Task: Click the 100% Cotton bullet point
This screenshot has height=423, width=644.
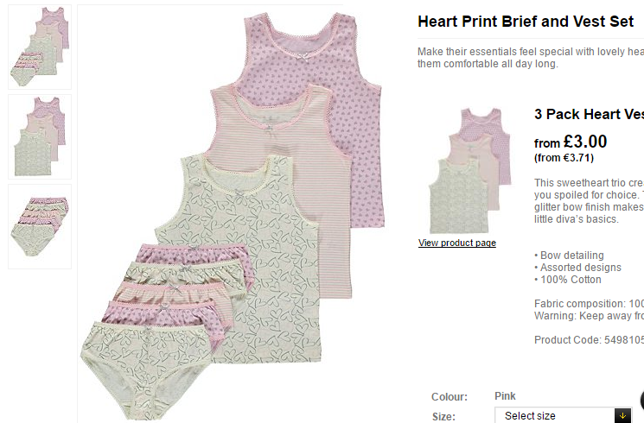Action: click(x=568, y=280)
